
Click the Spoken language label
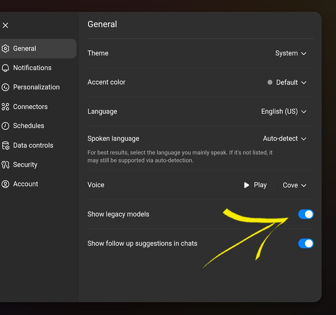113,139
